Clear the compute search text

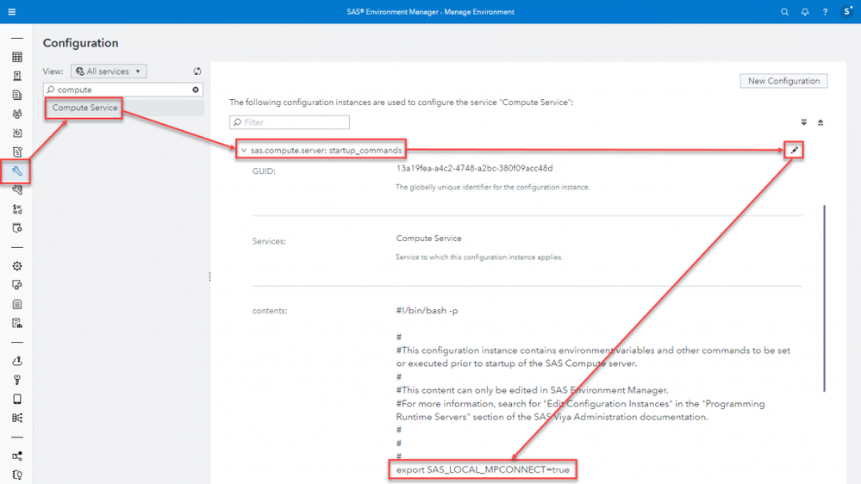pyautogui.click(x=196, y=90)
